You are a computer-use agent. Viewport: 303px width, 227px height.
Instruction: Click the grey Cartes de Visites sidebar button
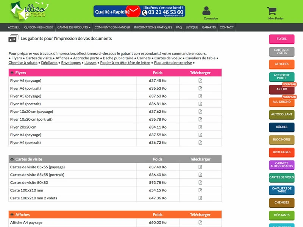[x=282, y=51]
